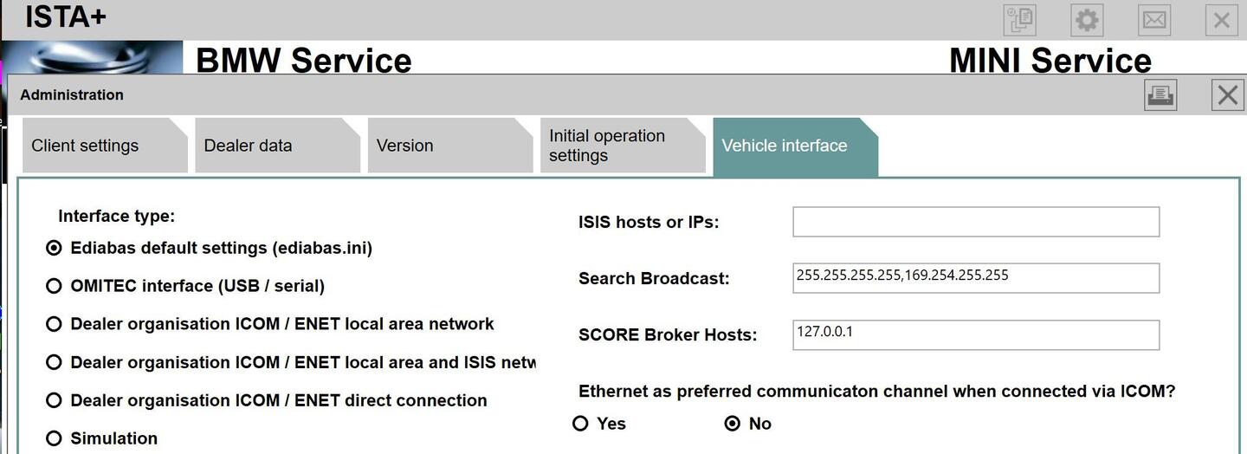
Task: Click the envelope feedback icon
Action: point(1154,20)
